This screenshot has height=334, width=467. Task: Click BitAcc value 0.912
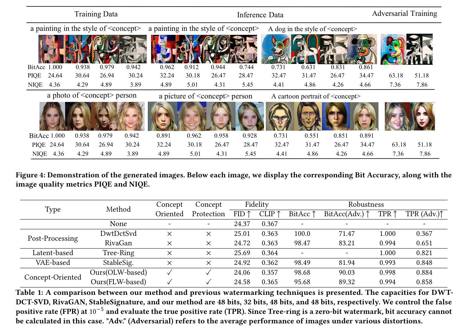192,67
